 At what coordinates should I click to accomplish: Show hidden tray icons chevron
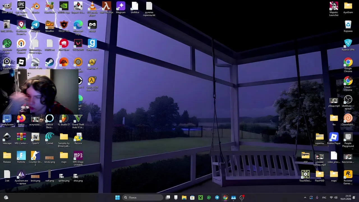click(x=305, y=198)
